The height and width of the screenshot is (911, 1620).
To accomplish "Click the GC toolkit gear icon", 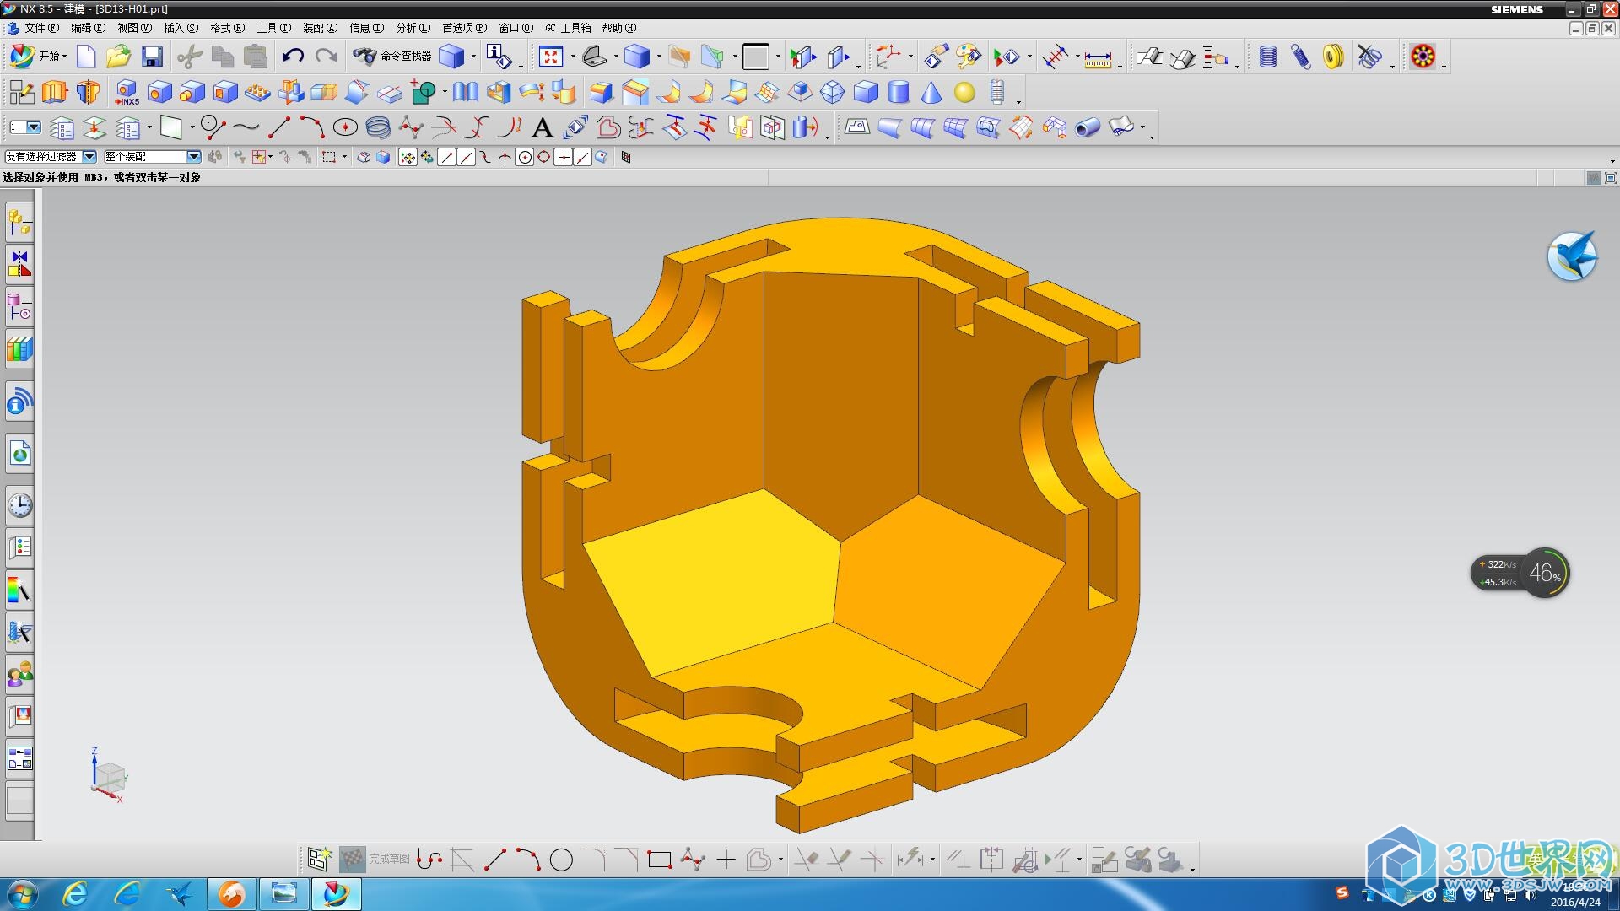I will pos(1423,57).
